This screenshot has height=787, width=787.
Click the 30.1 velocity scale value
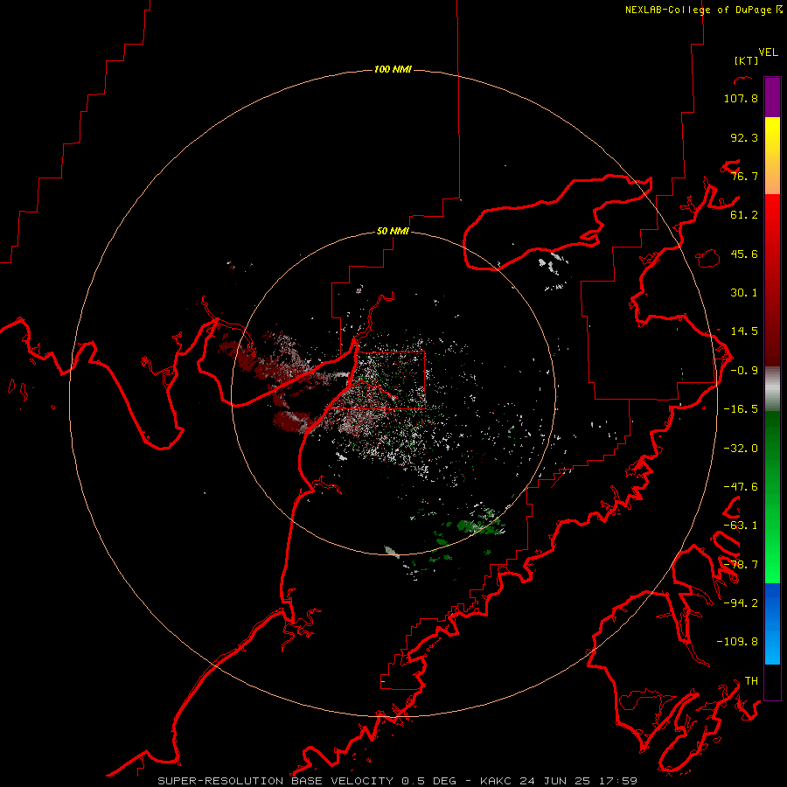(744, 293)
